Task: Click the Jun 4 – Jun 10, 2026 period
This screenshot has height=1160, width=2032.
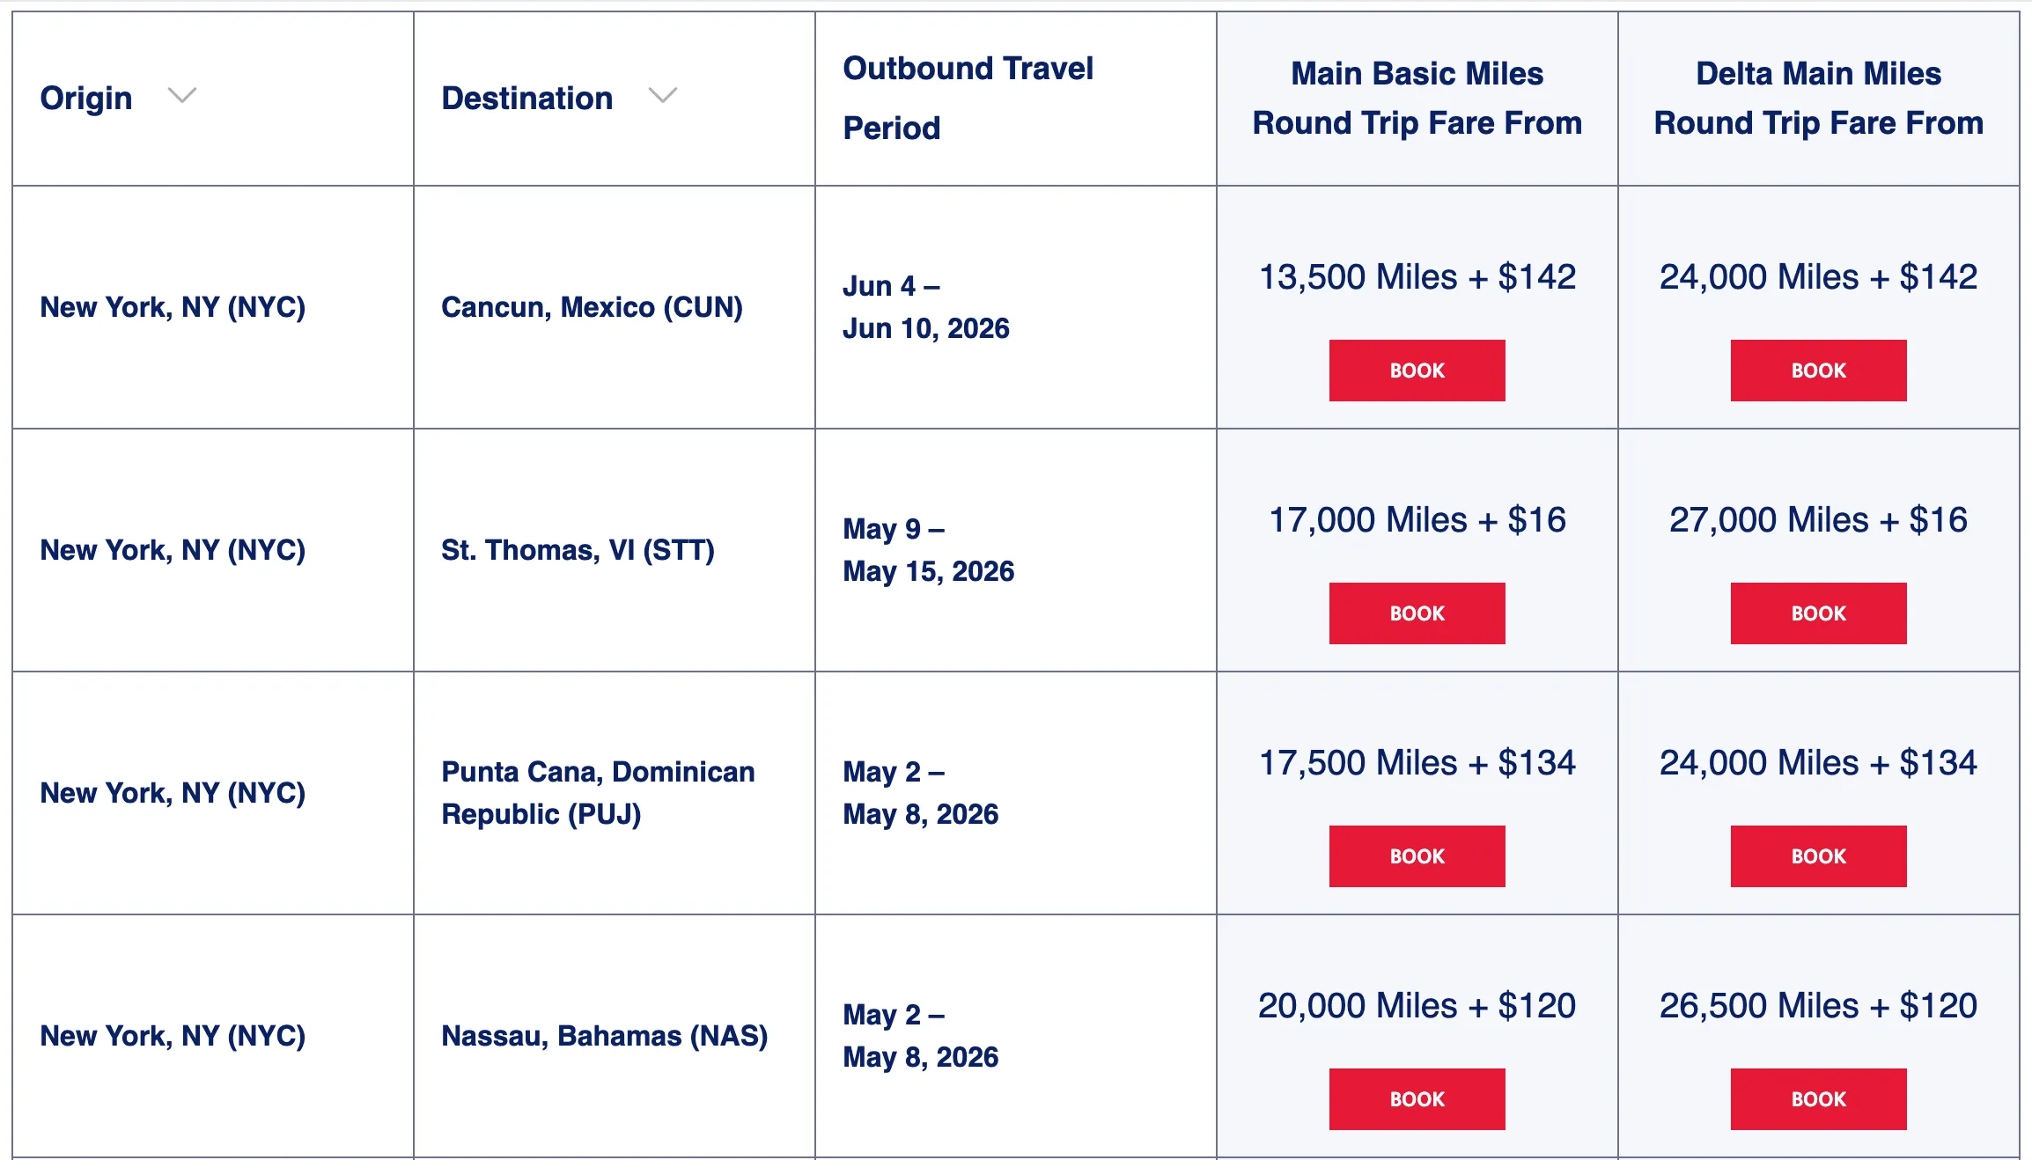Action: click(x=925, y=307)
